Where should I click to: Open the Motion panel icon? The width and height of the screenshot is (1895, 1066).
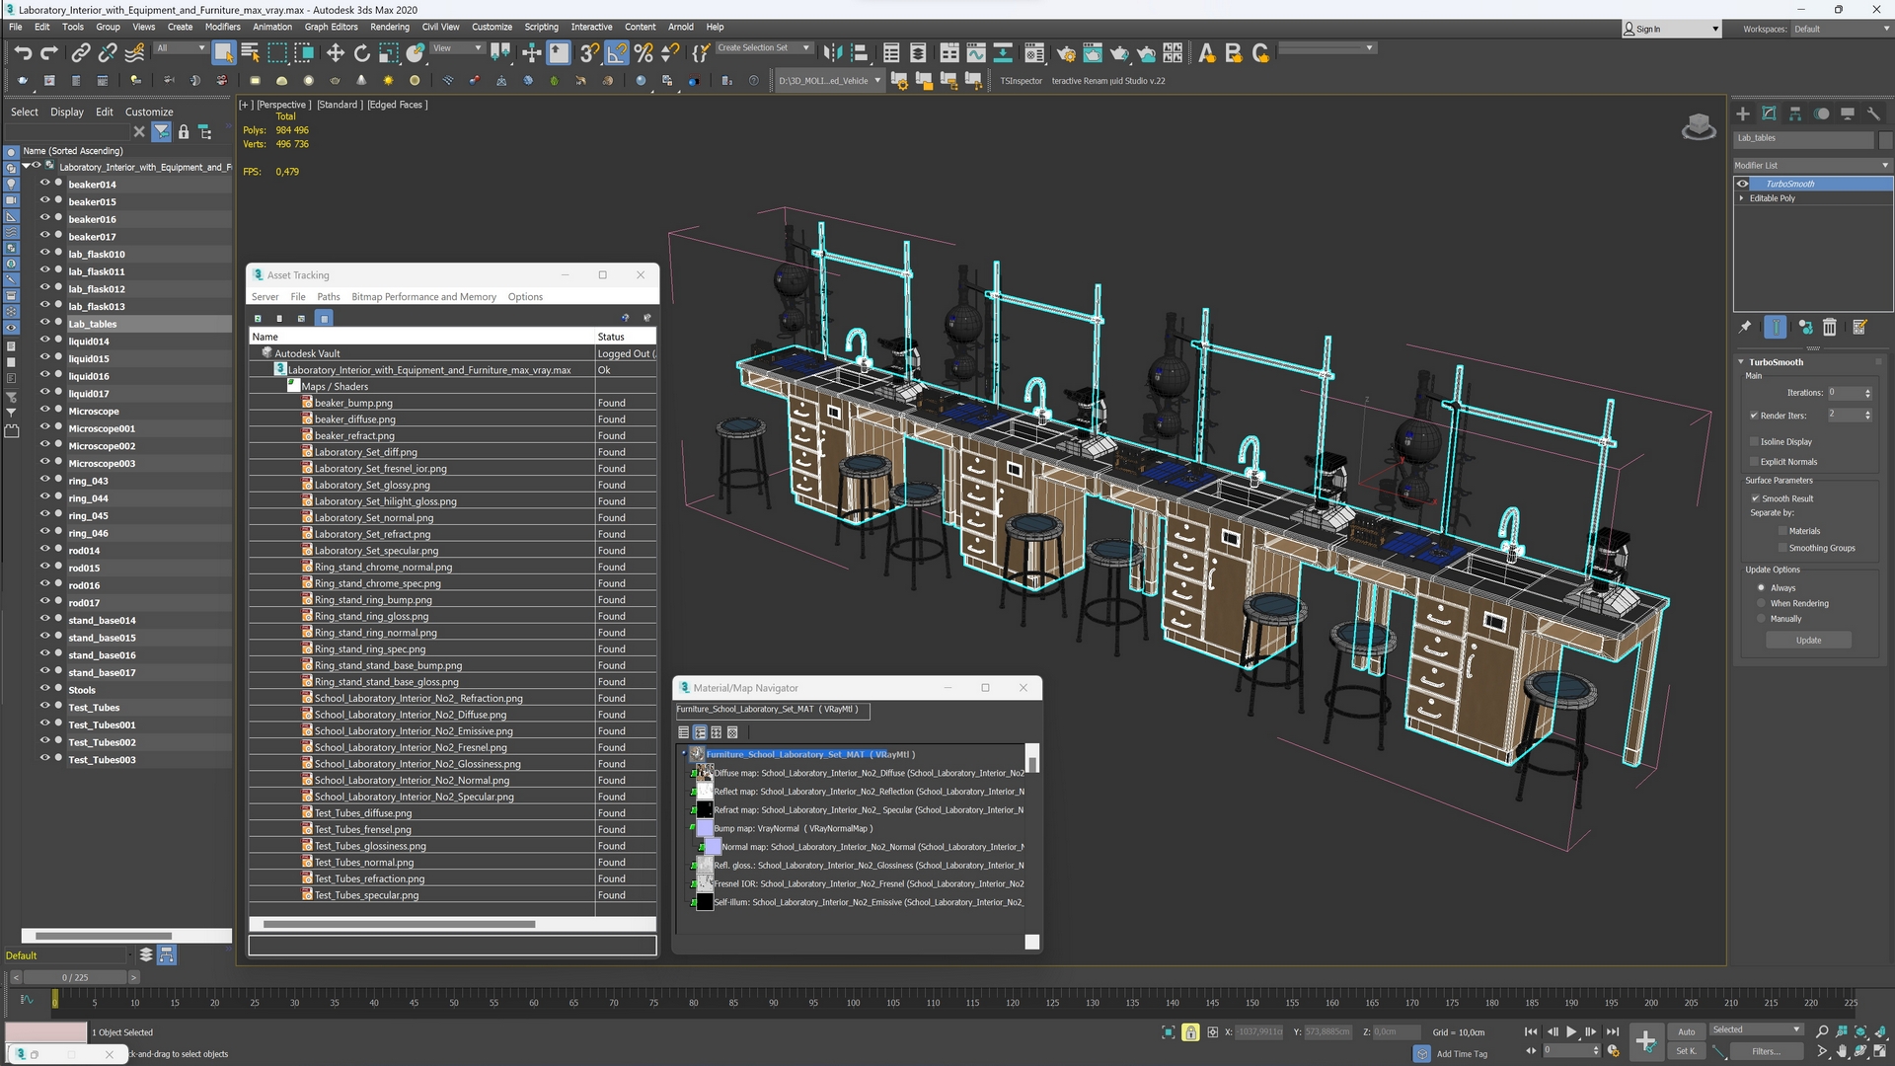[1821, 114]
